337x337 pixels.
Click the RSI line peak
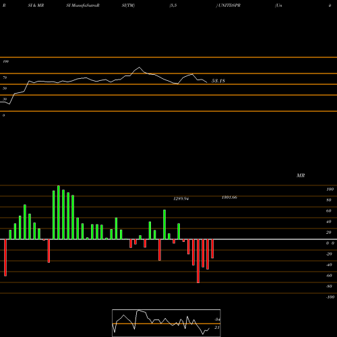pos(140,67)
